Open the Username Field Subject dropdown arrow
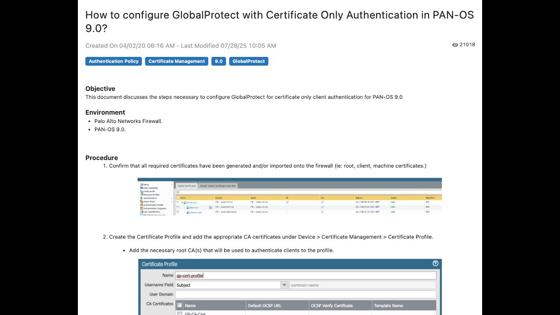Screen dimensions: 560x315 coord(284,285)
